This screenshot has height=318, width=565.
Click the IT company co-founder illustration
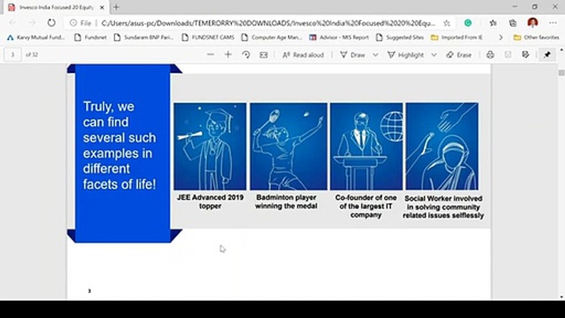[366, 146]
